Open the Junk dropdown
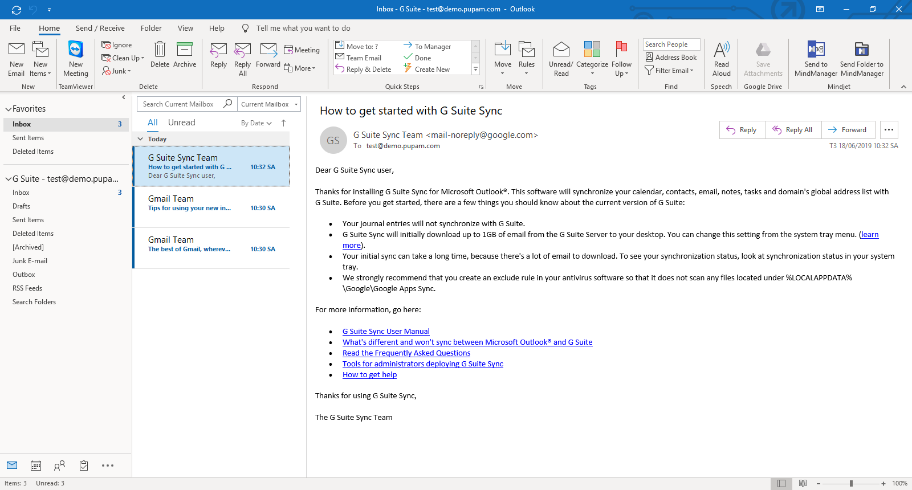The height and width of the screenshot is (490, 912). coord(117,71)
